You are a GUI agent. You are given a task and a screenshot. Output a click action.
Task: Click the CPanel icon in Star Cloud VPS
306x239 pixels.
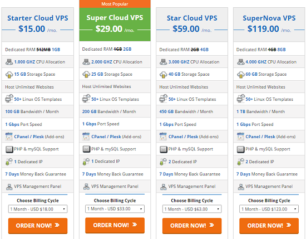(163, 136)
